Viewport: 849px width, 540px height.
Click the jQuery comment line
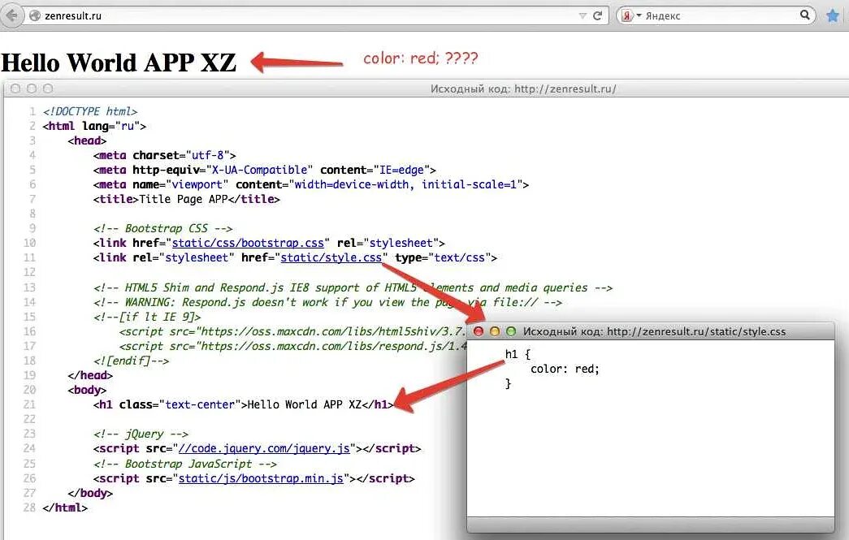[141, 434]
